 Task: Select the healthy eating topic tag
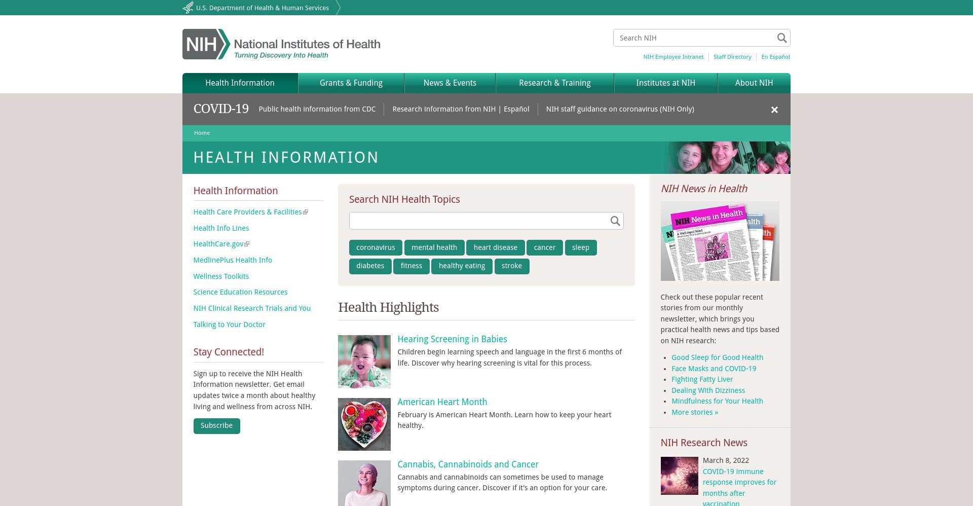click(462, 266)
